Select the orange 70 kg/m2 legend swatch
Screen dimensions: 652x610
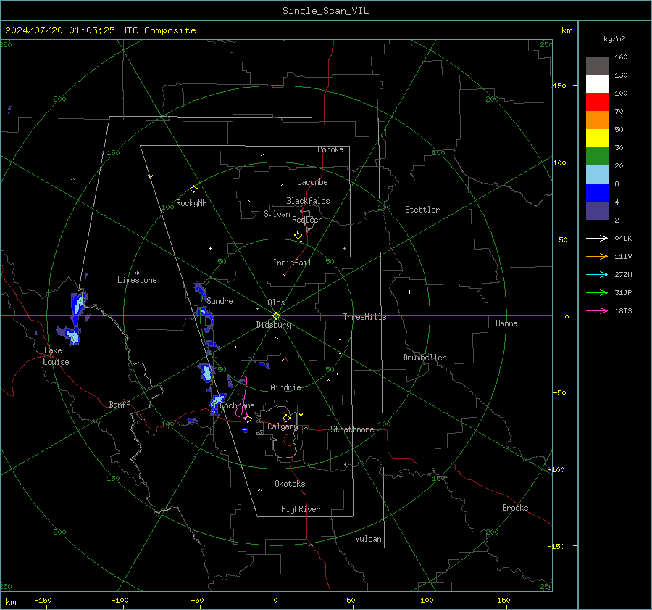click(597, 120)
